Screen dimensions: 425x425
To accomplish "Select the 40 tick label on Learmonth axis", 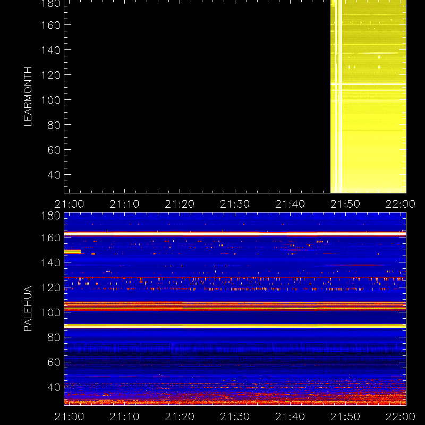I will pyautogui.click(x=54, y=175).
